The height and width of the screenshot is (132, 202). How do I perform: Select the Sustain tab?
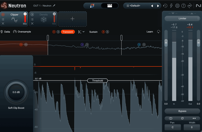coord(93,32)
